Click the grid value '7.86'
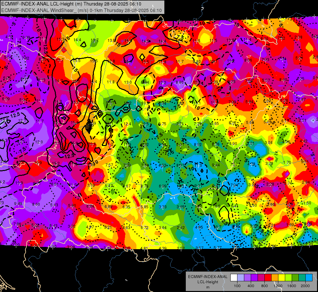 coord(17,224)
